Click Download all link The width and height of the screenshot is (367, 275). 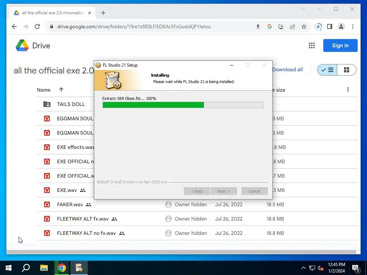(287, 69)
